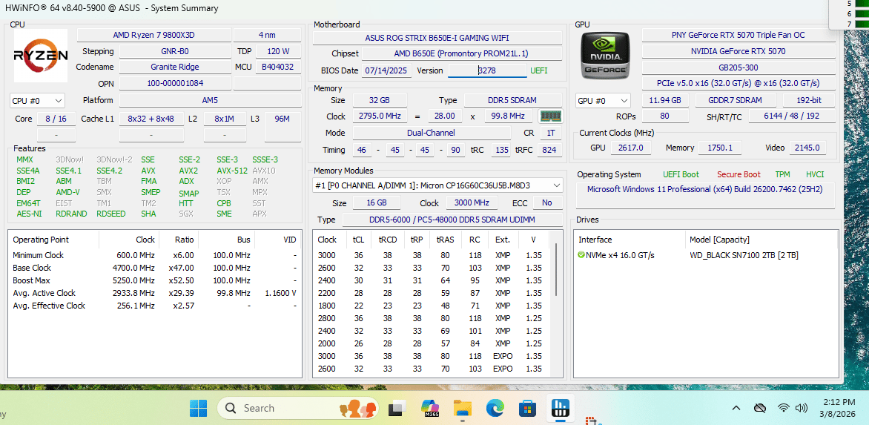The width and height of the screenshot is (869, 425).
Task: Click the AVX-512 feature label
Action: [x=232, y=171]
